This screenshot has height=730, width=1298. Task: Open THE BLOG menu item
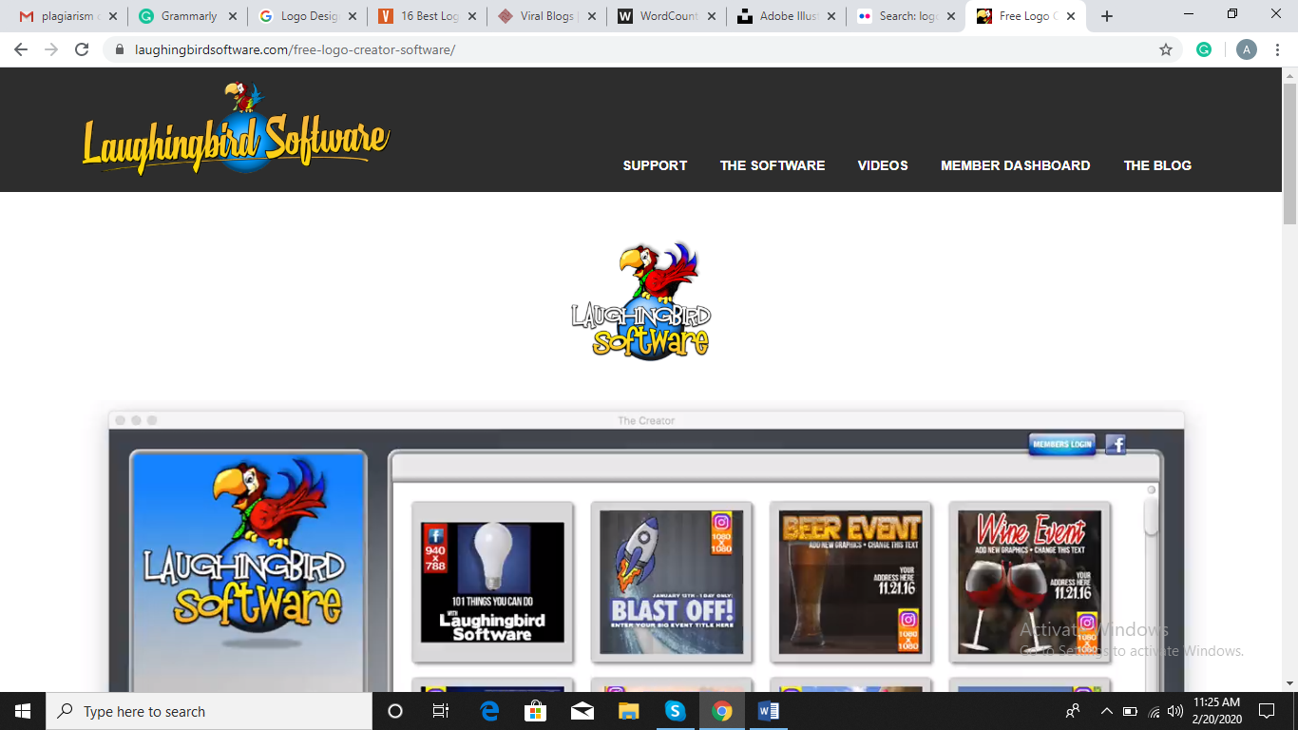1157,165
